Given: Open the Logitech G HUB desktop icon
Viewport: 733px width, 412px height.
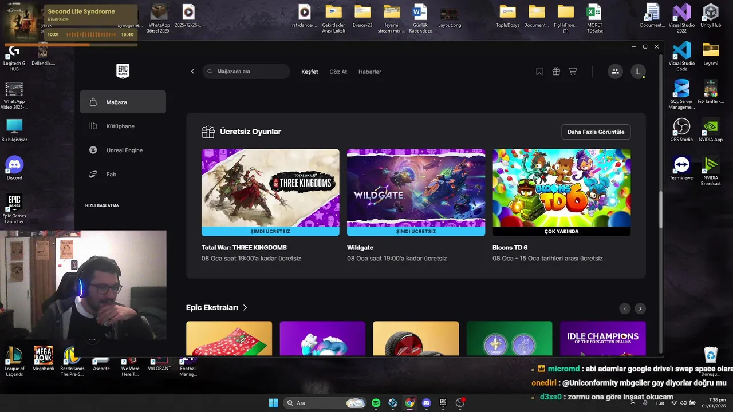Looking at the screenshot, I should click(x=14, y=58).
